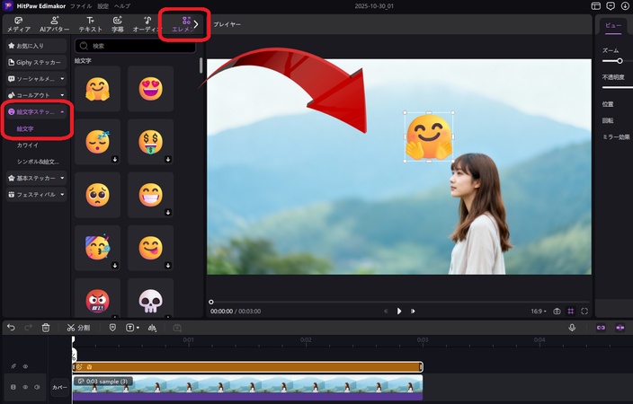The image size is (633, 404).
Task: Download the party face emoji
Action: (115, 266)
